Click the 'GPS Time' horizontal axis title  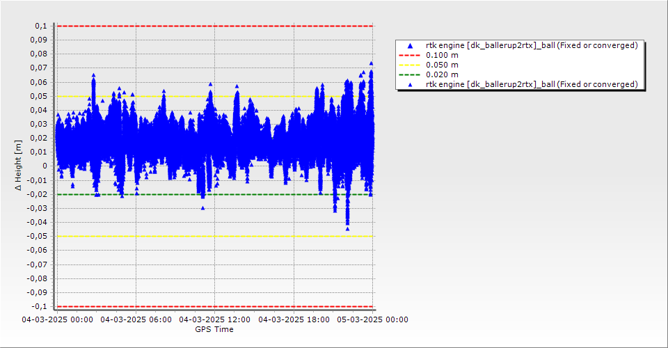click(214, 329)
